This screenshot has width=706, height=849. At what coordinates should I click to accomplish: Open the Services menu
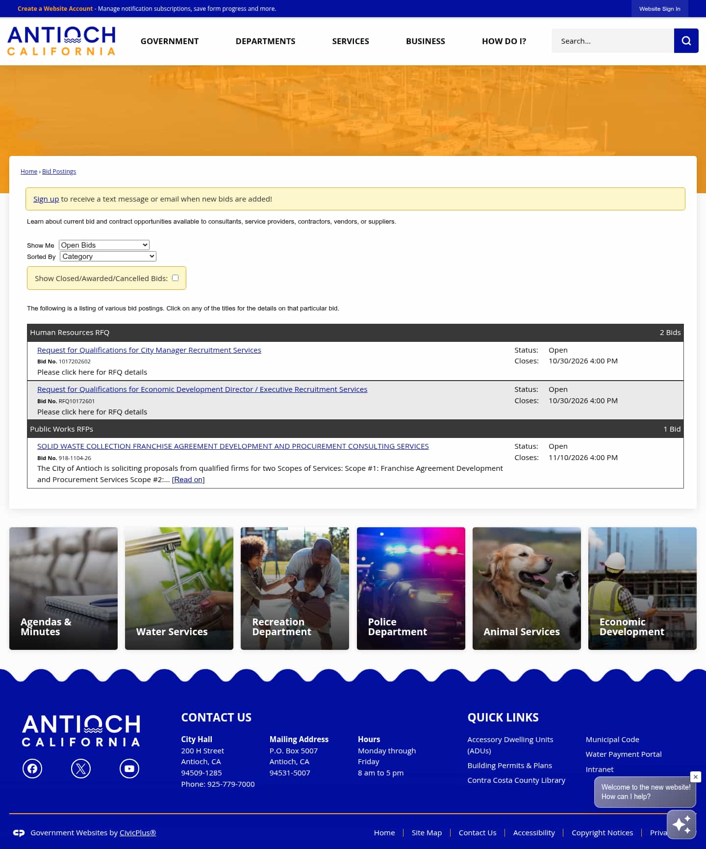[x=351, y=41]
